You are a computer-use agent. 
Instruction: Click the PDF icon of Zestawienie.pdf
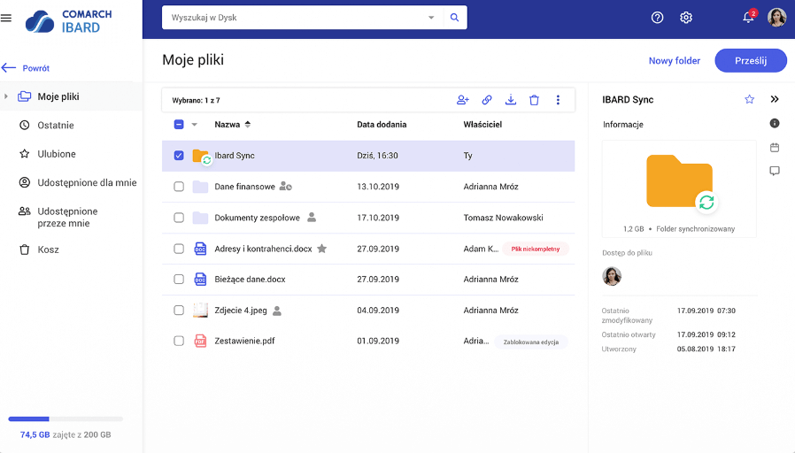click(200, 341)
